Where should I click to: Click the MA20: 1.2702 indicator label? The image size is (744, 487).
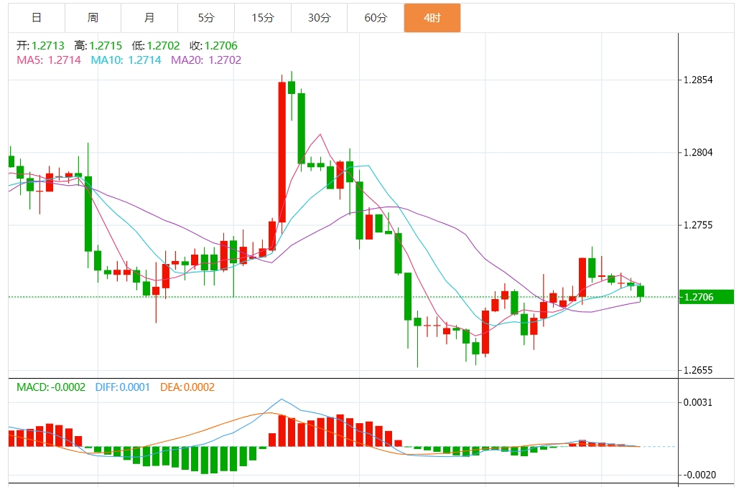tap(206, 60)
